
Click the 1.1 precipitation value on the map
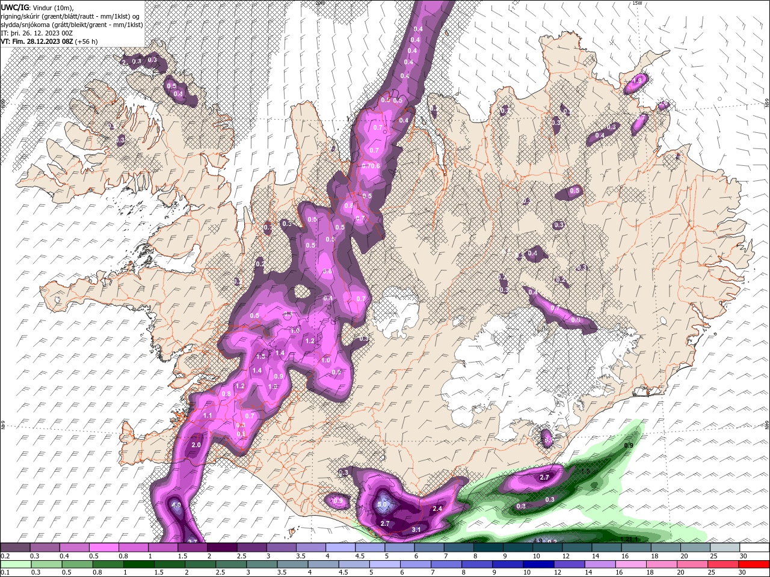pyautogui.click(x=208, y=415)
